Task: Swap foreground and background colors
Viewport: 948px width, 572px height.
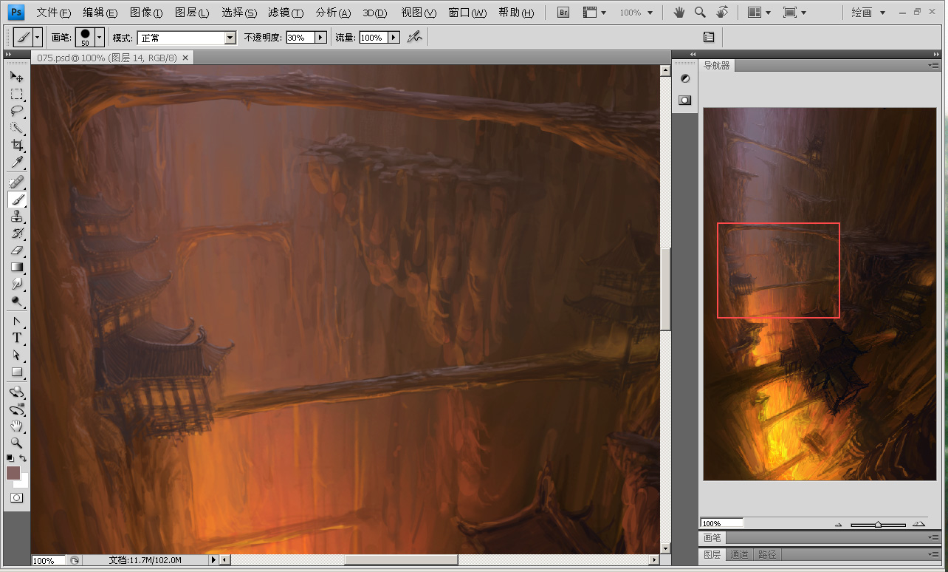Action: click(23, 458)
